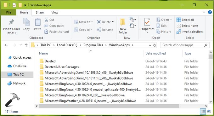
Task: Sort by the Type column header
Action: (x=188, y=53)
